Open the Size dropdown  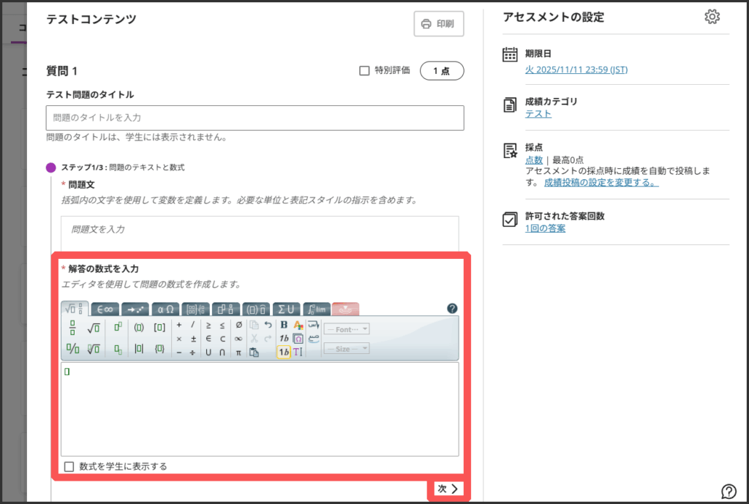point(346,349)
